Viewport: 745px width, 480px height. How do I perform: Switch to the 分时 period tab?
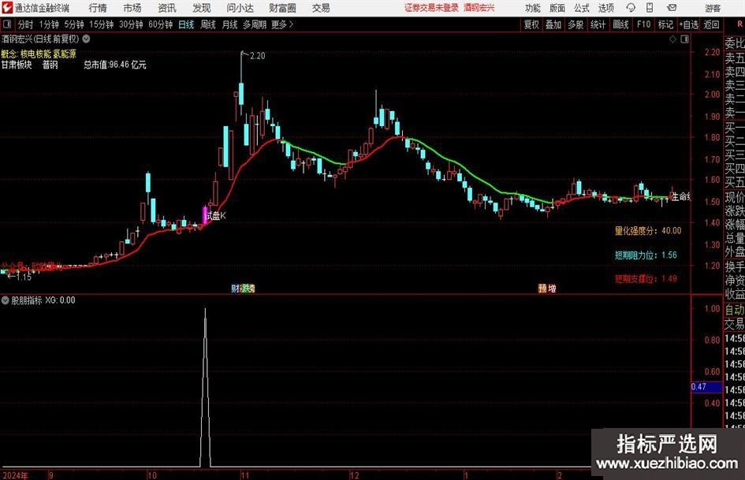(25, 24)
